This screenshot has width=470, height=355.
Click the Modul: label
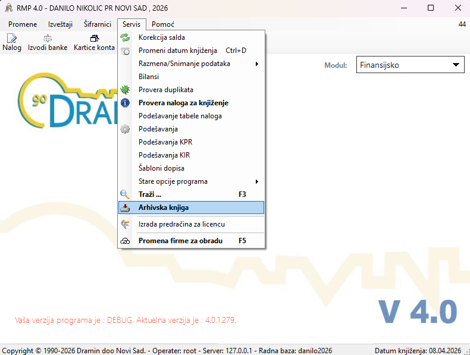[x=336, y=65]
